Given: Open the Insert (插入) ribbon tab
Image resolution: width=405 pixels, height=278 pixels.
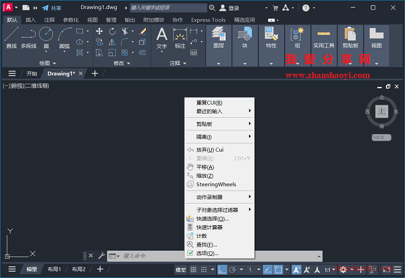Looking at the screenshot, I should coord(30,20).
